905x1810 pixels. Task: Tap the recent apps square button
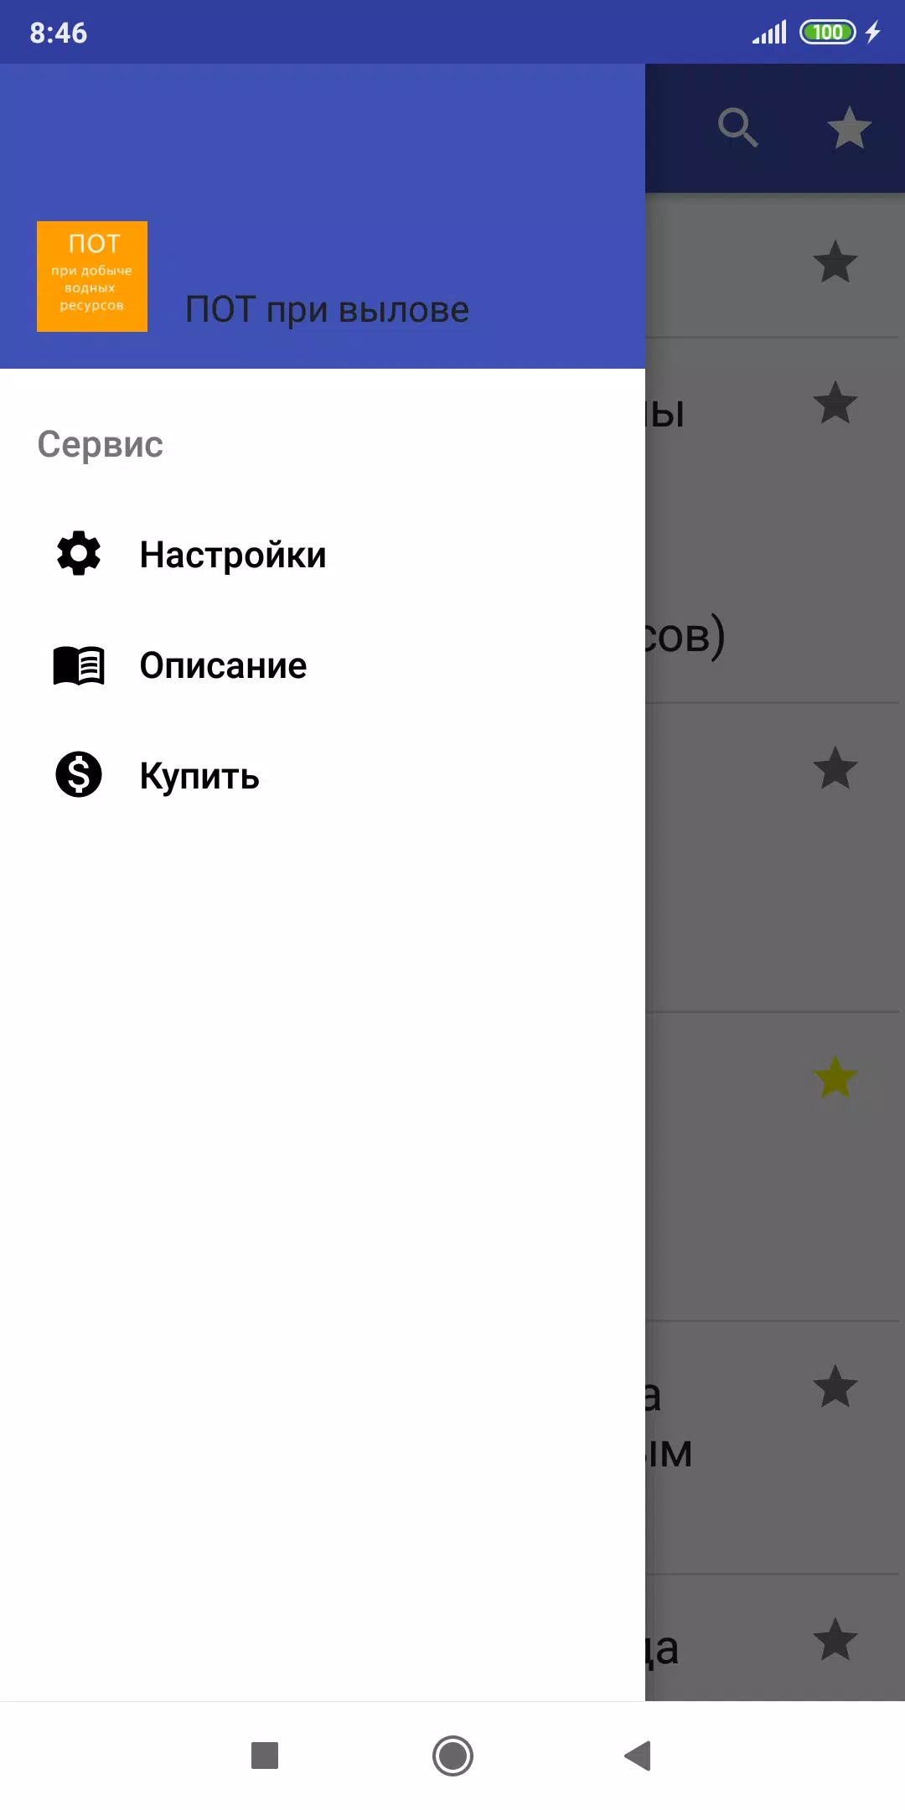265,1756
